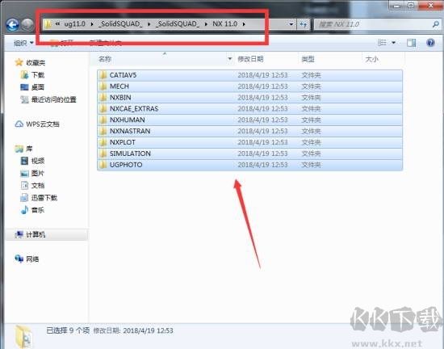
Task: Open the help question mark icon
Action: [430, 43]
